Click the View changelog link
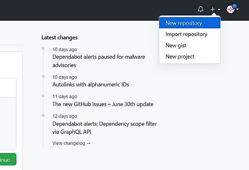 tap(71, 143)
